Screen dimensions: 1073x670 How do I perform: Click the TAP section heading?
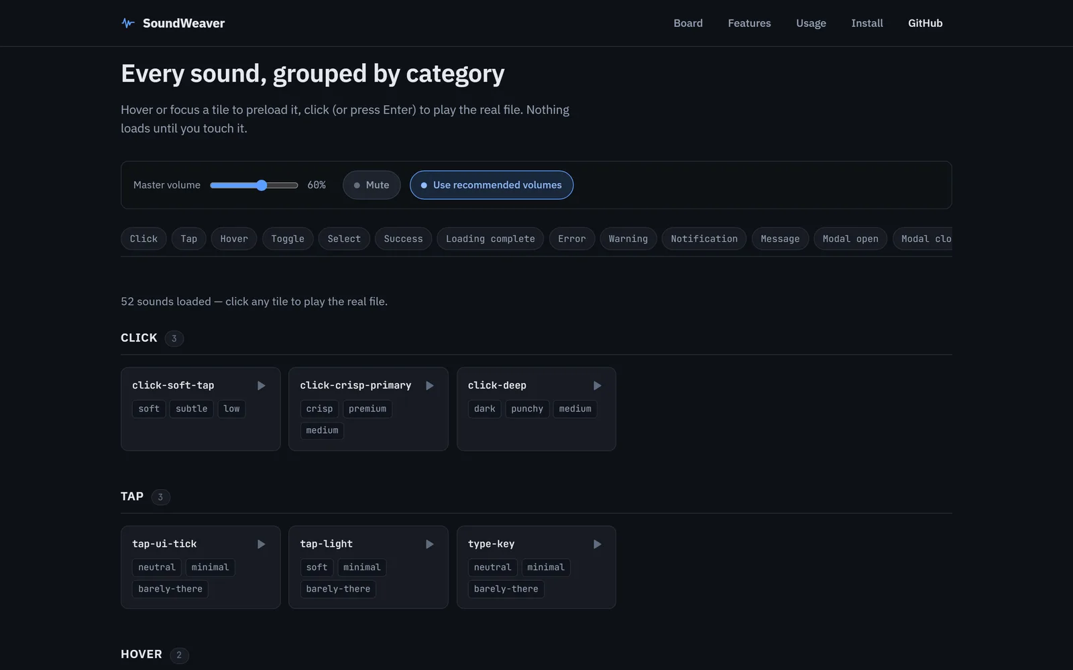[x=132, y=497]
